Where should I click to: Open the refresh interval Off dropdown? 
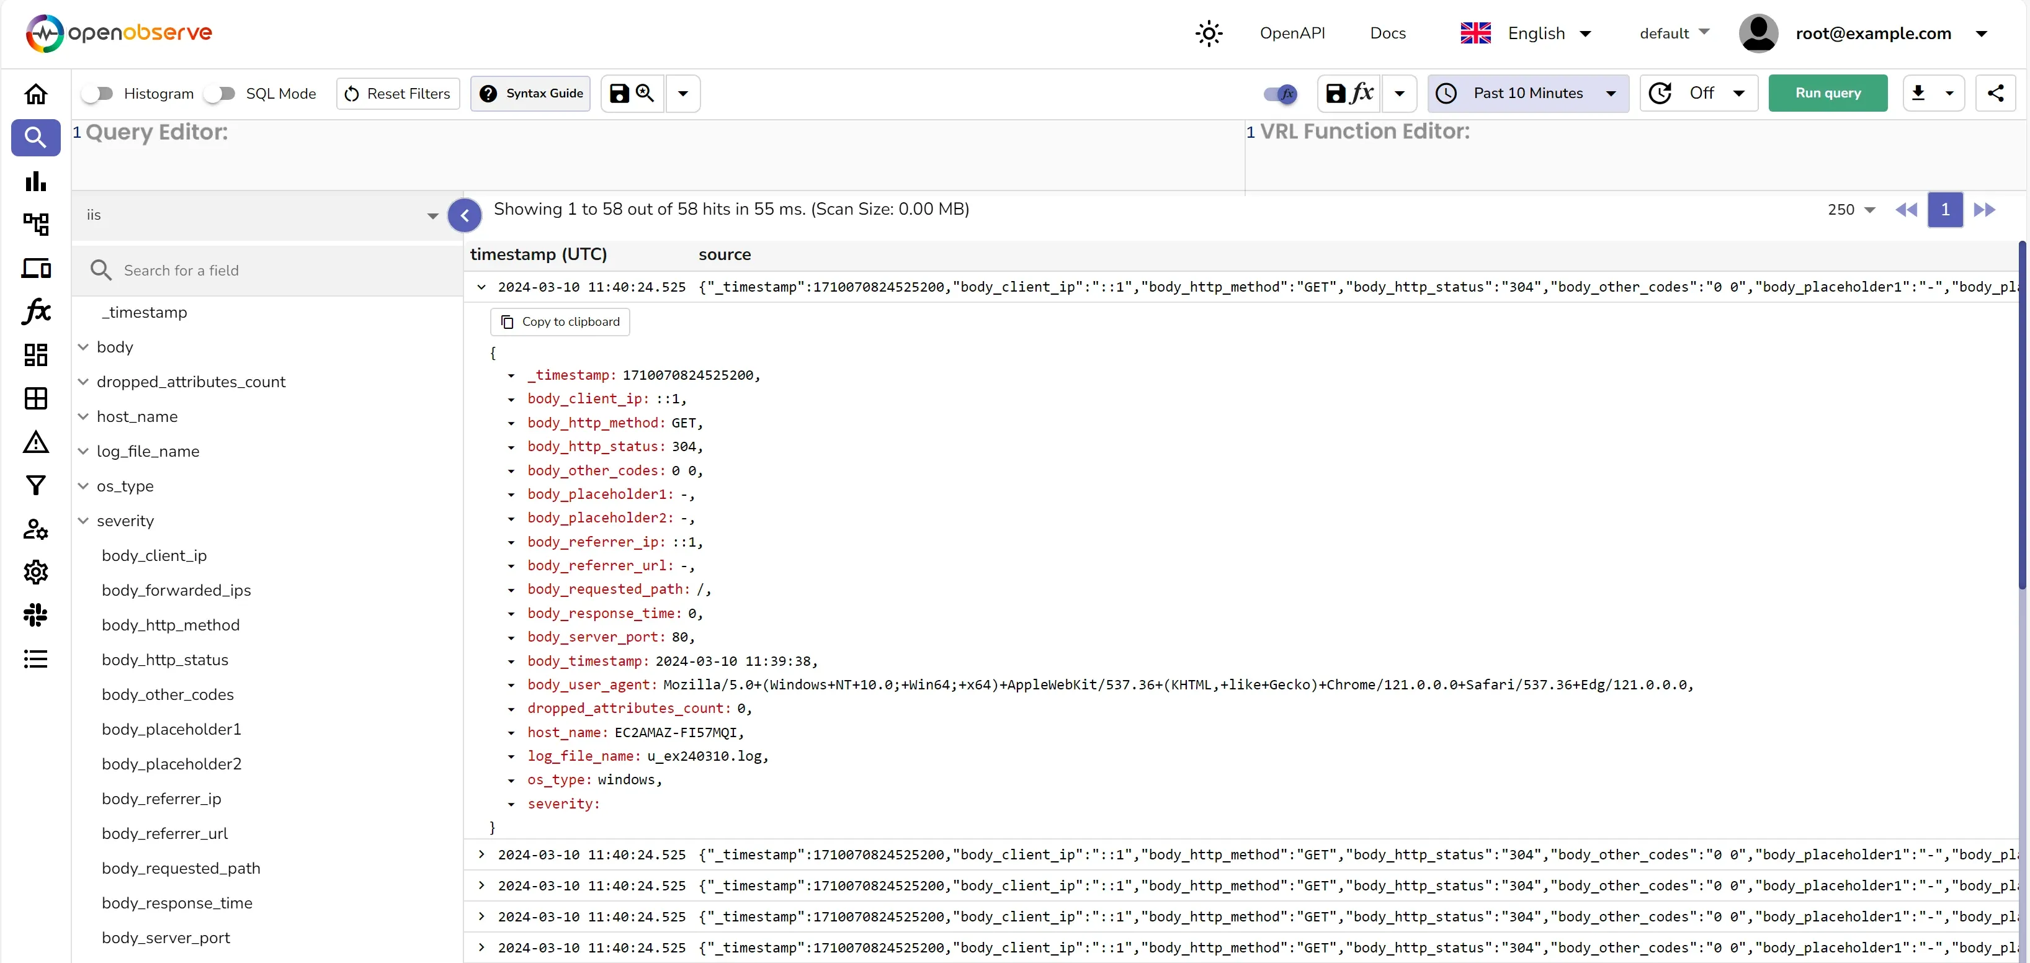[1699, 93]
